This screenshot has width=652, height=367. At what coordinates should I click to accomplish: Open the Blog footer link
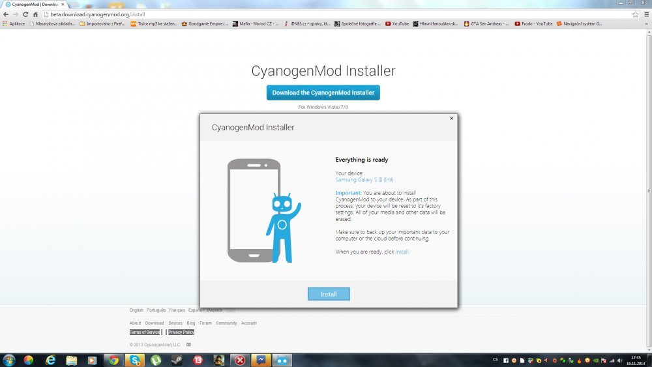coord(191,323)
